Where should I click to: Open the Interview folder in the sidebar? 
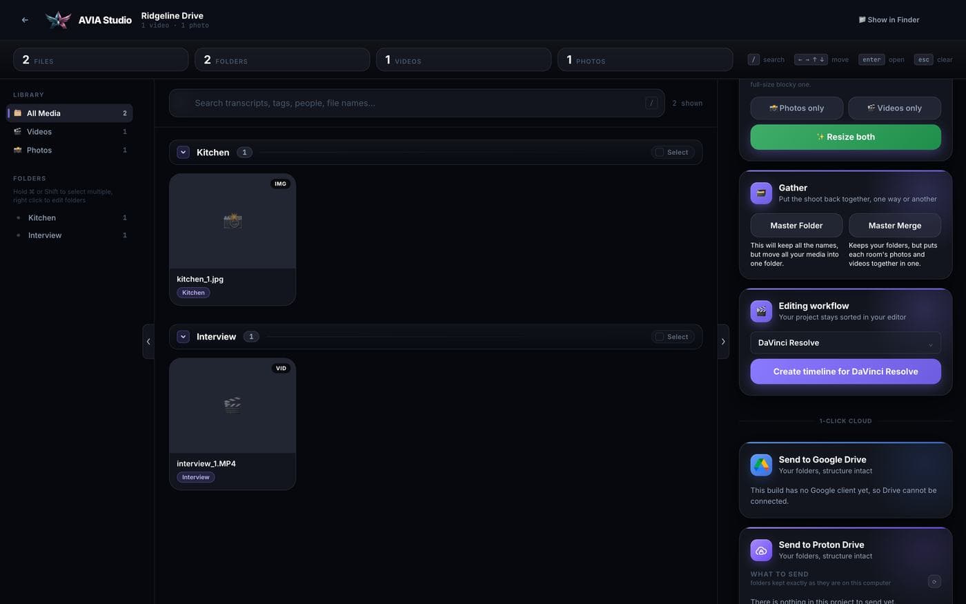tap(70, 235)
